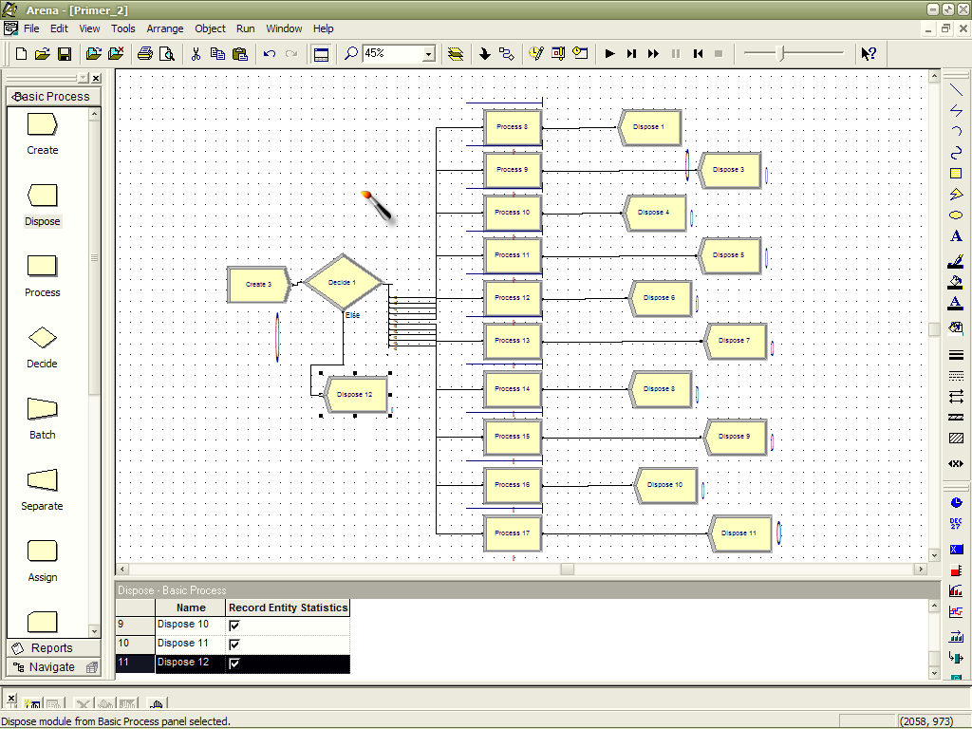
Task: Click the Date calendar animation icon
Action: (x=956, y=524)
